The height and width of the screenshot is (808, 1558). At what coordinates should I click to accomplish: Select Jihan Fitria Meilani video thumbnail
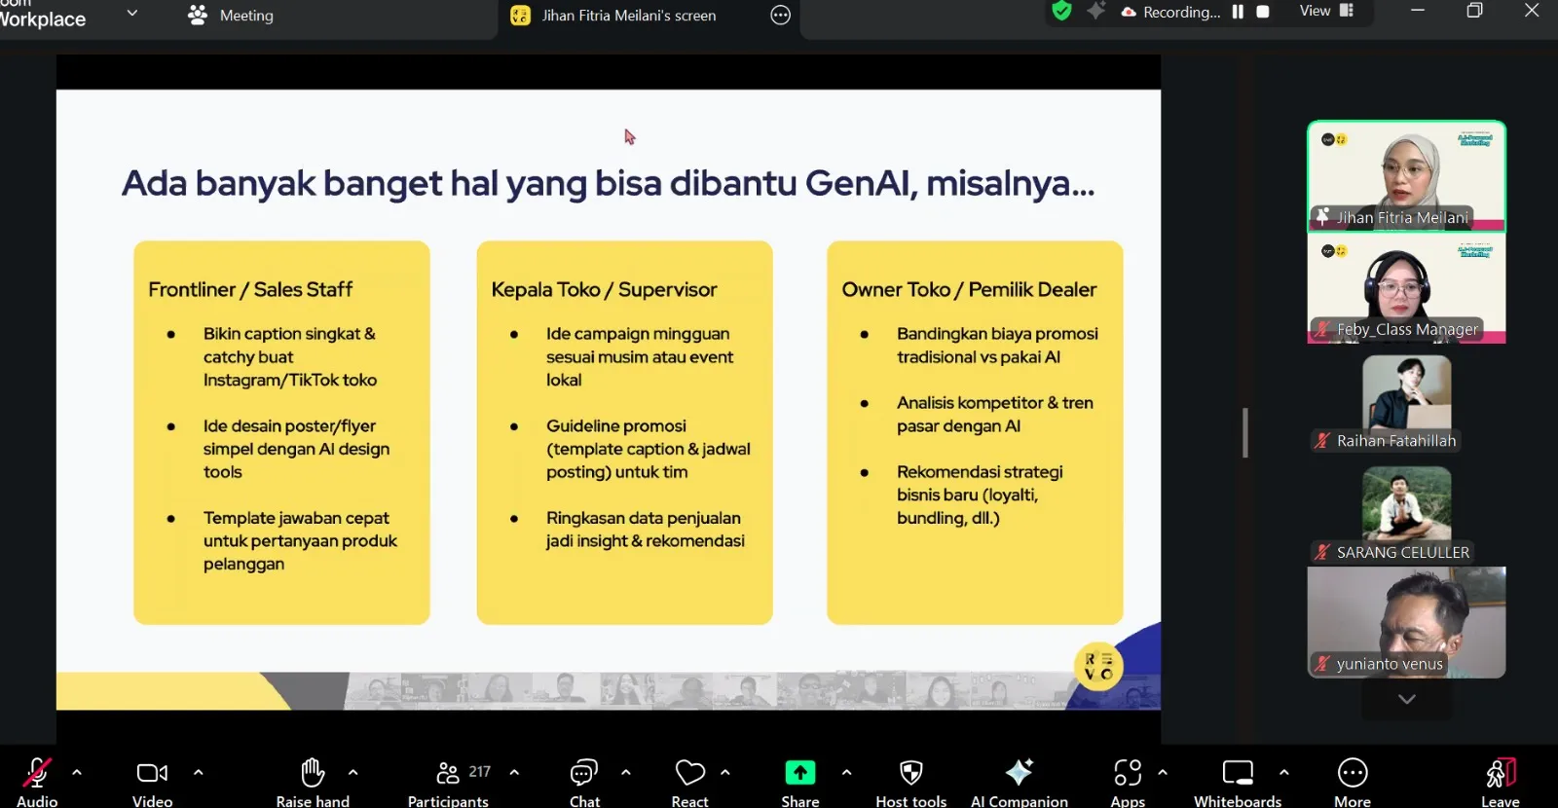(1406, 176)
